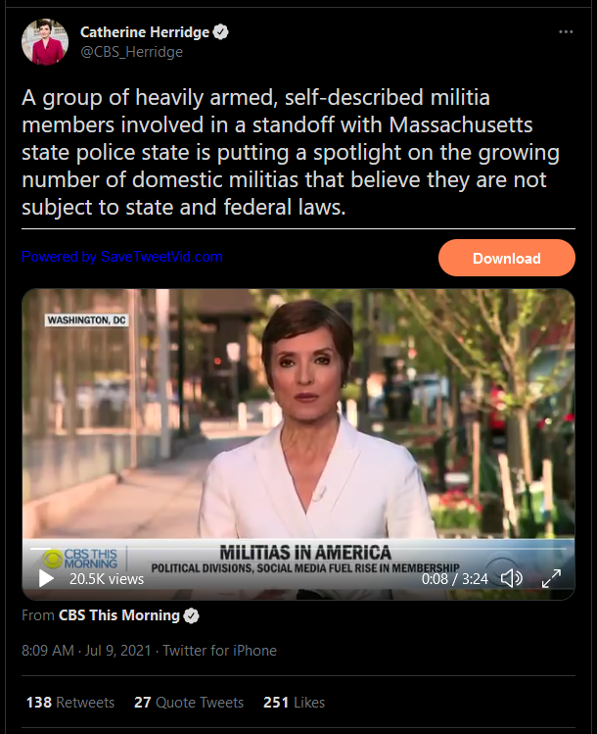Image resolution: width=597 pixels, height=734 pixels.
Task: Click the 8:09 AM Jul 9, 2021 timestamp
Action: pyautogui.click(x=86, y=650)
